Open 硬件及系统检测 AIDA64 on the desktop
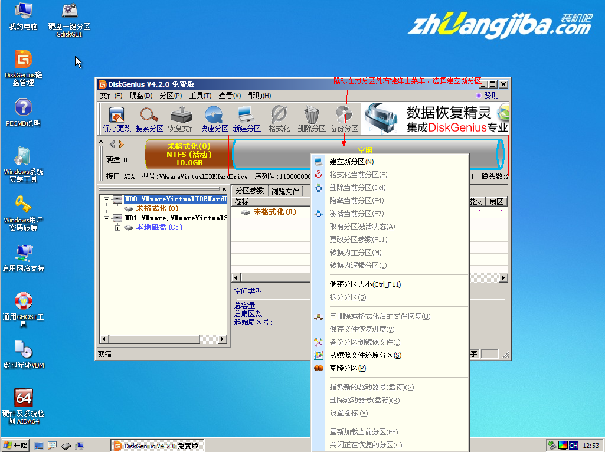Screen dimensions: 605x452 pyautogui.click(x=22, y=404)
